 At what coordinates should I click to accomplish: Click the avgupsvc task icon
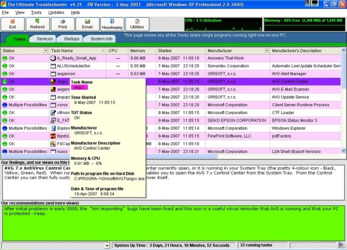pos(53,97)
